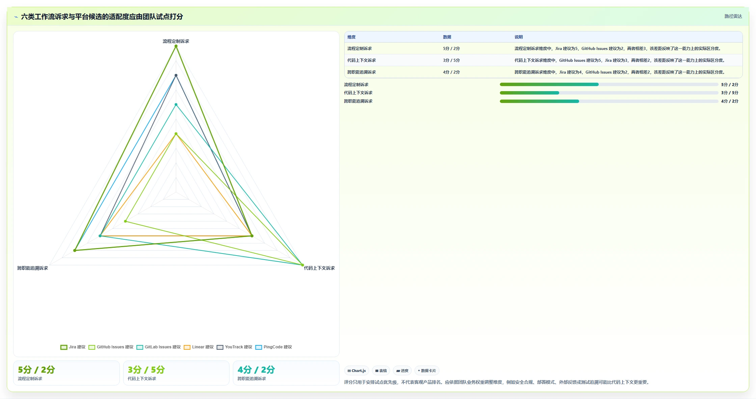The width and height of the screenshot is (756, 399).
Task: Select the 维度 column header
Action: 351,37
